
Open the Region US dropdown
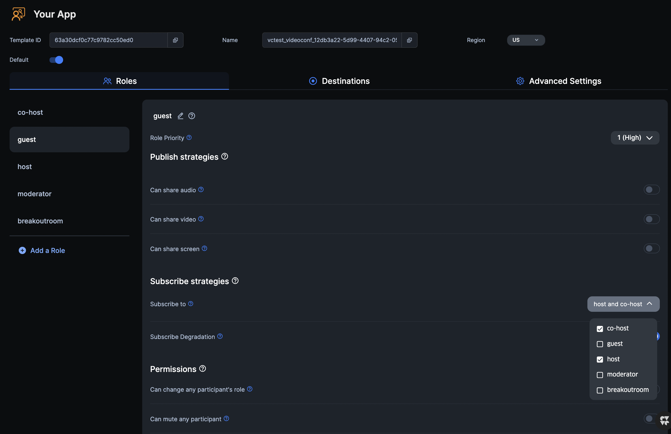tap(526, 40)
